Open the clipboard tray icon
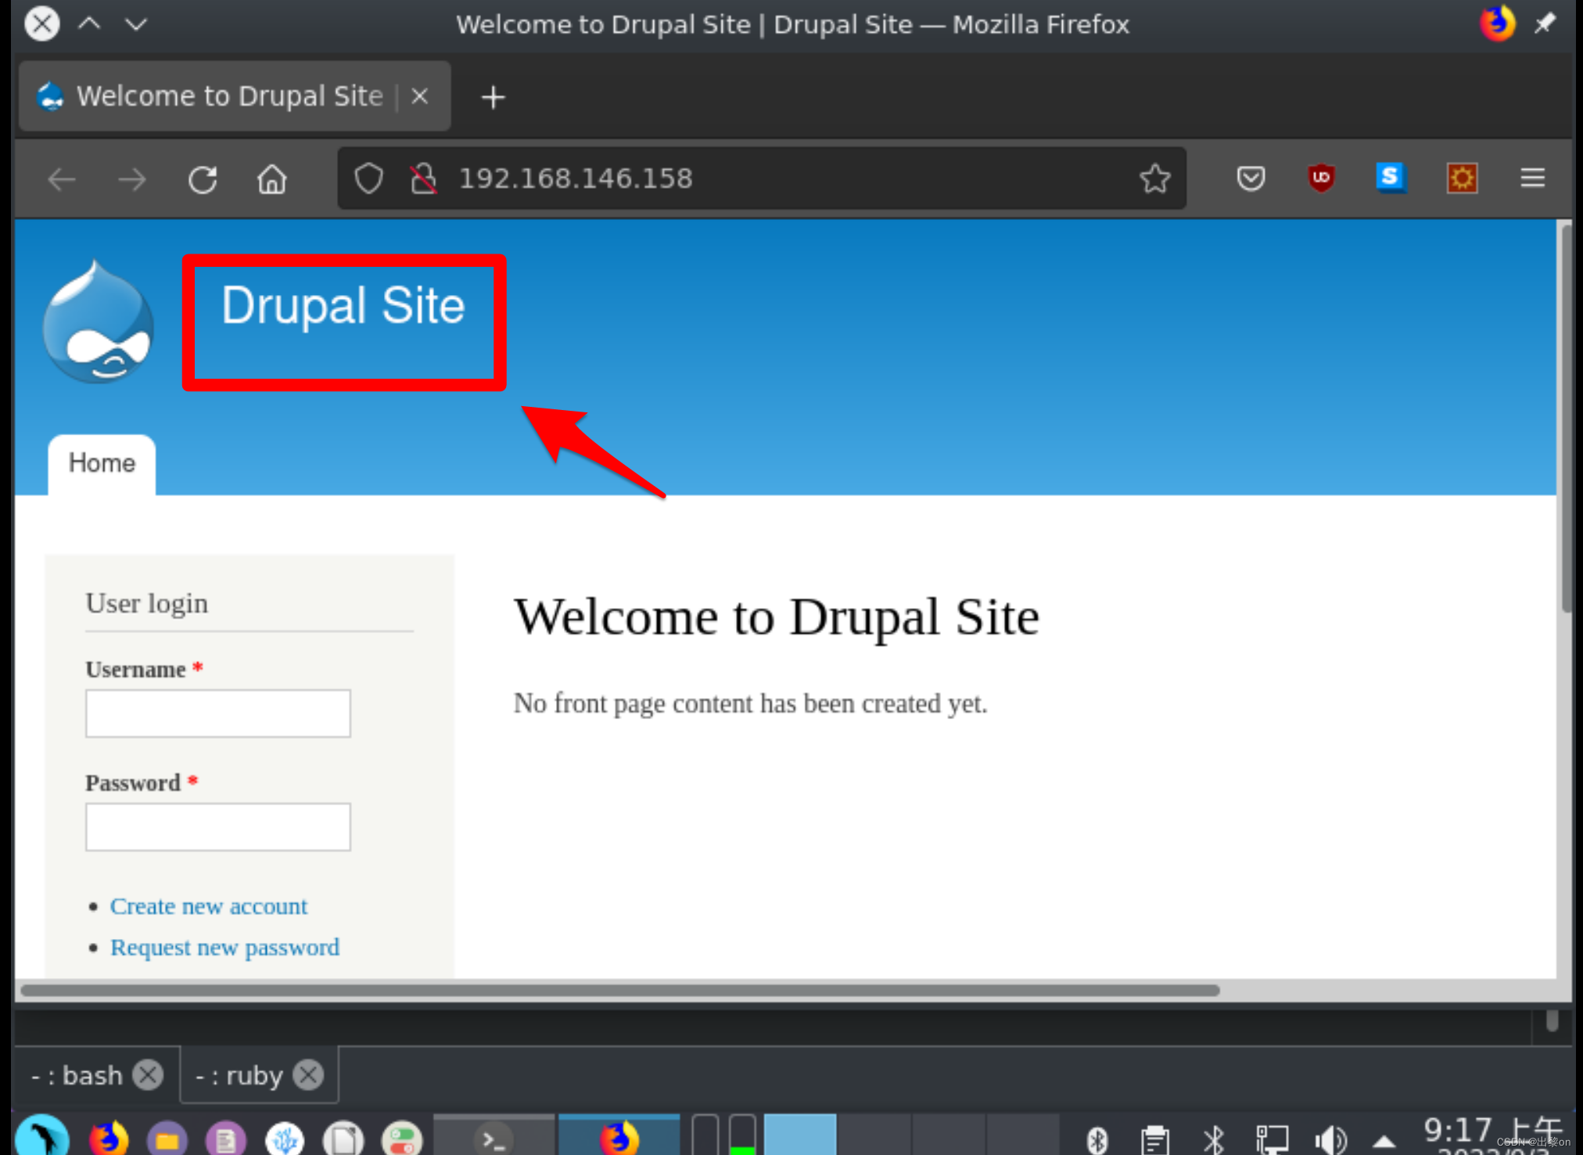Screen dimensions: 1583x1155 [1155, 1139]
